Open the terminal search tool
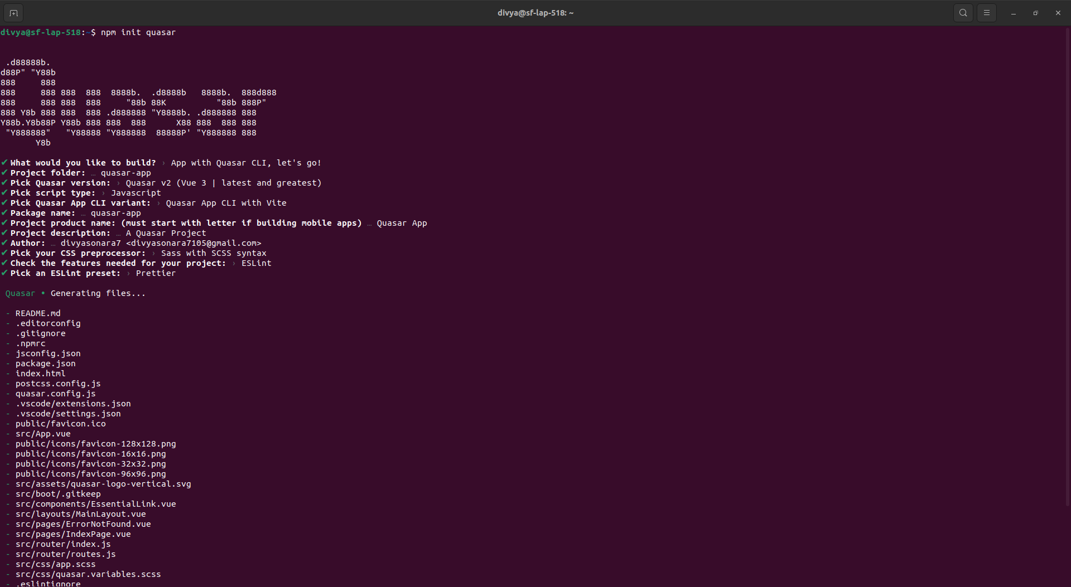The image size is (1071, 587). (963, 13)
